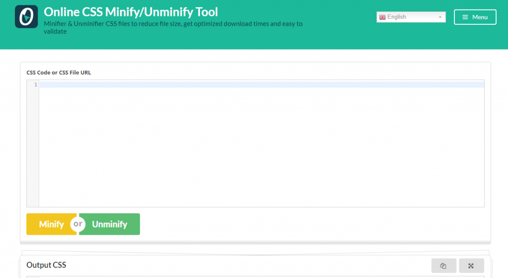Copy output CSS with copy icon
This screenshot has height=278, width=508.
(444, 266)
